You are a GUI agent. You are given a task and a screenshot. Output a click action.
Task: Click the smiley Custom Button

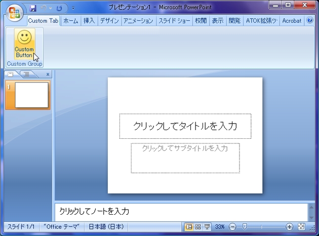tap(24, 44)
